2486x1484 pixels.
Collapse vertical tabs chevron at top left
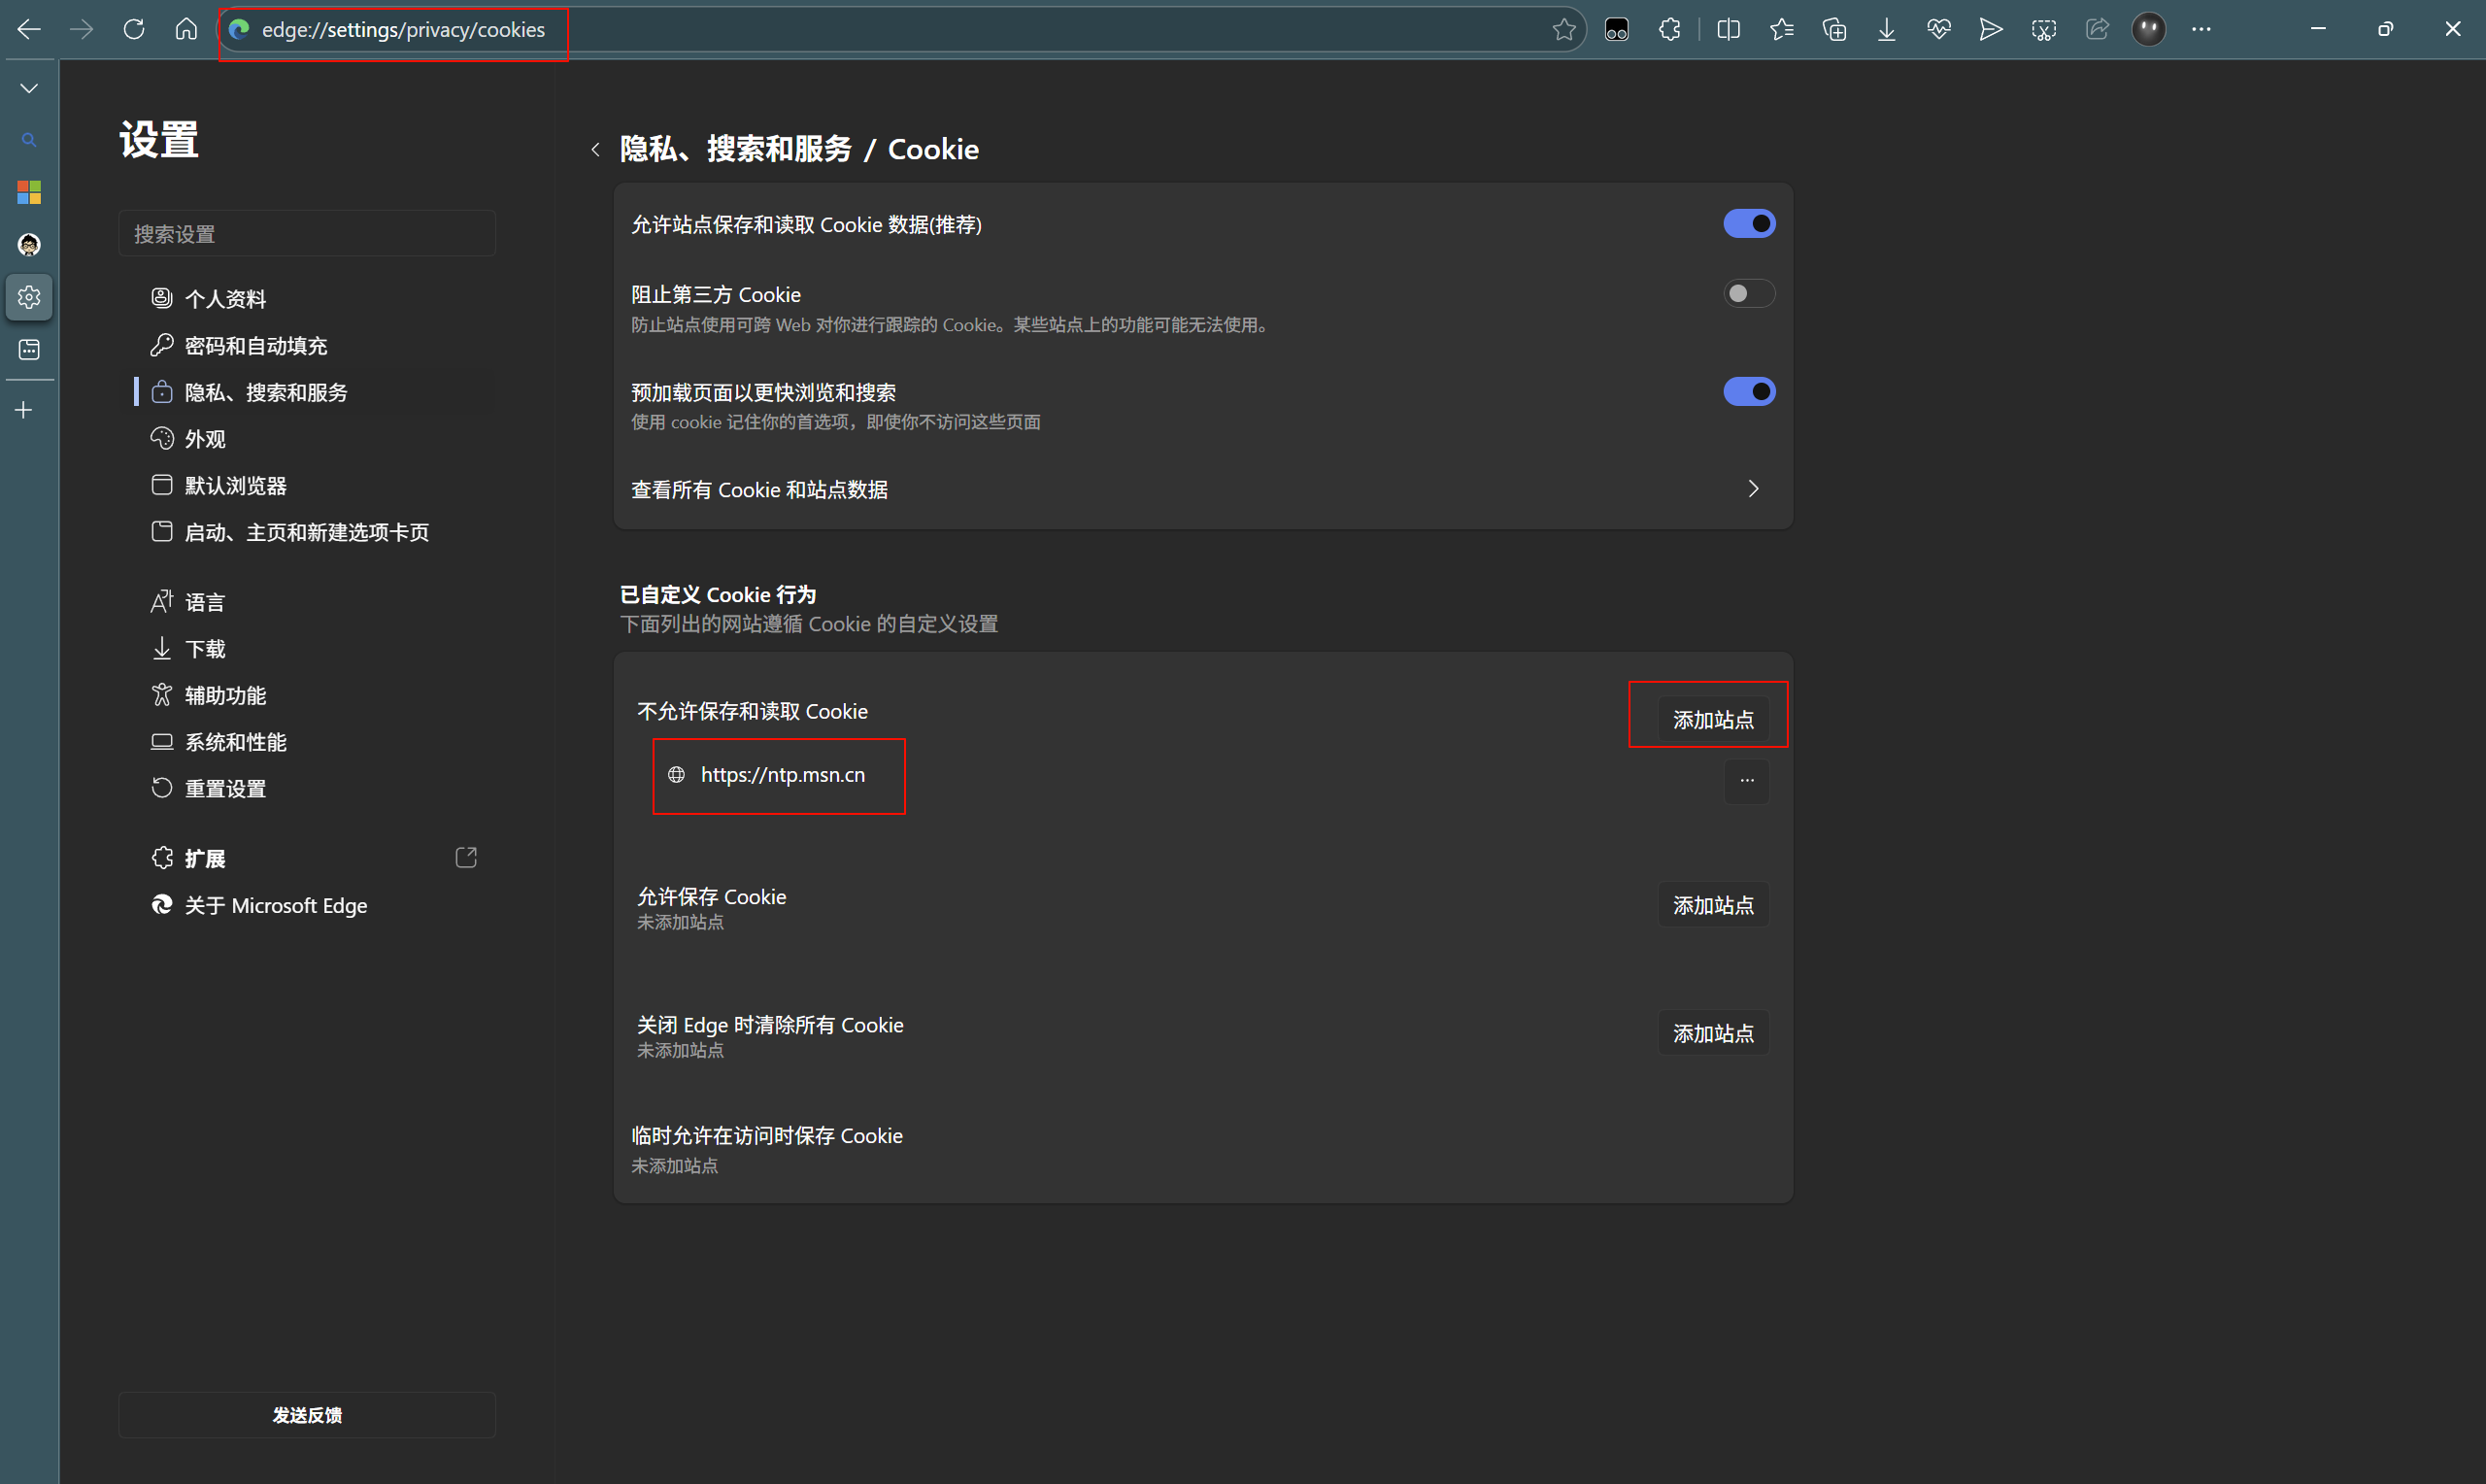click(29, 88)
